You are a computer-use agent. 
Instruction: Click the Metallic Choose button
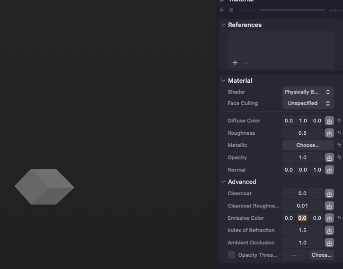pyautogui.click(x=308, y=145)
